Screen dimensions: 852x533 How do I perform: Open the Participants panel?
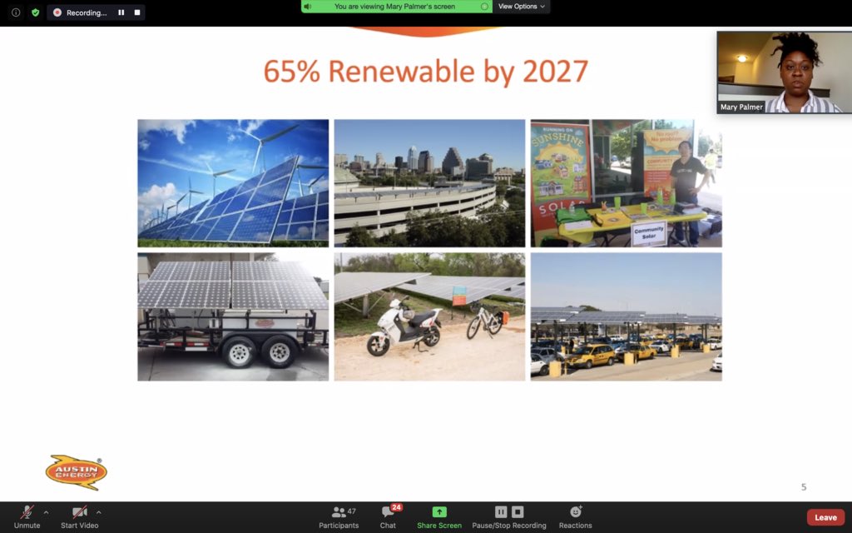pos(339,517)
